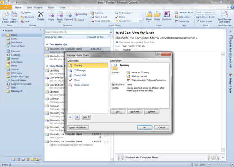Click the zoom out minus button
The image size is (234, 167).
(208, 165)
